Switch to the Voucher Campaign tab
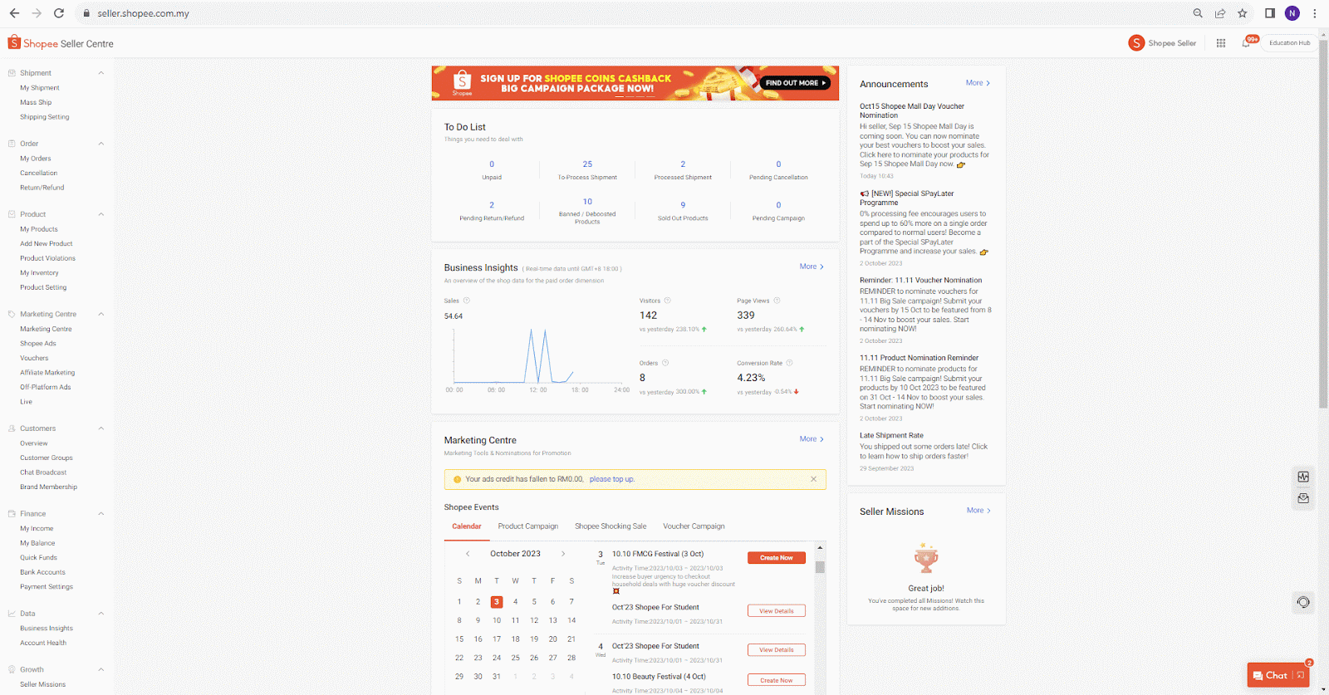 (694, 526)
